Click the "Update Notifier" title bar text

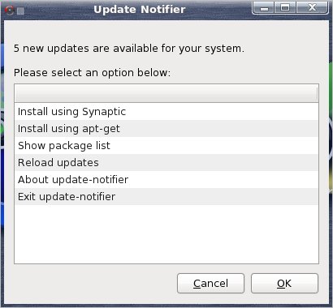coord(140,10)
